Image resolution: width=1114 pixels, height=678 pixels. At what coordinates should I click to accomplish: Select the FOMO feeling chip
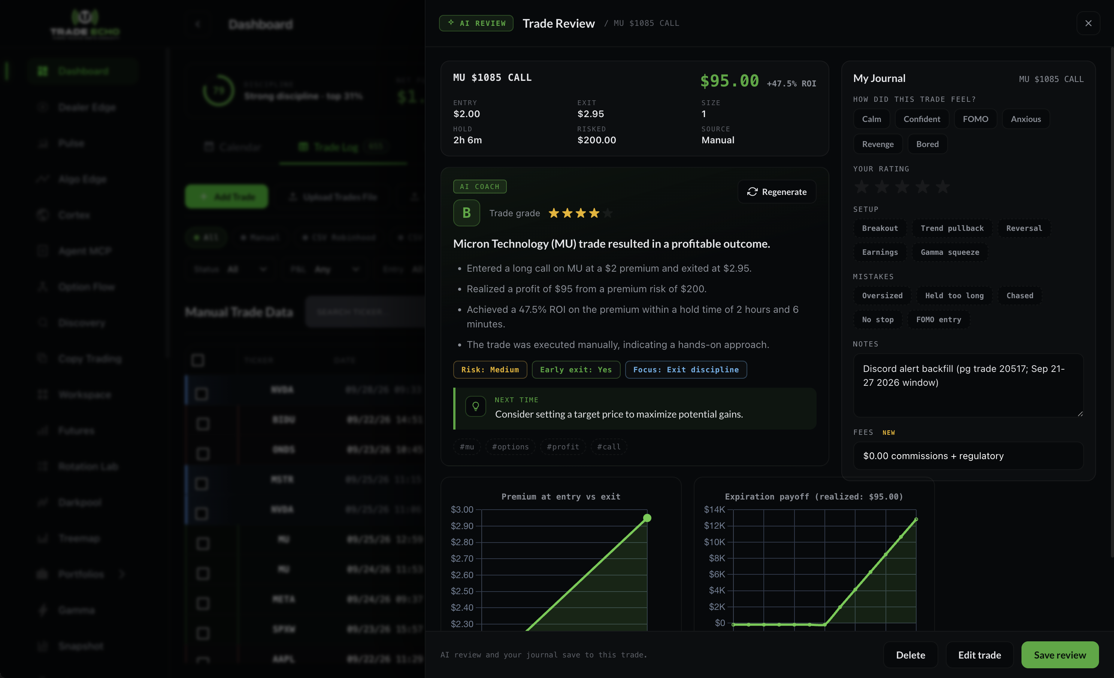975,119
